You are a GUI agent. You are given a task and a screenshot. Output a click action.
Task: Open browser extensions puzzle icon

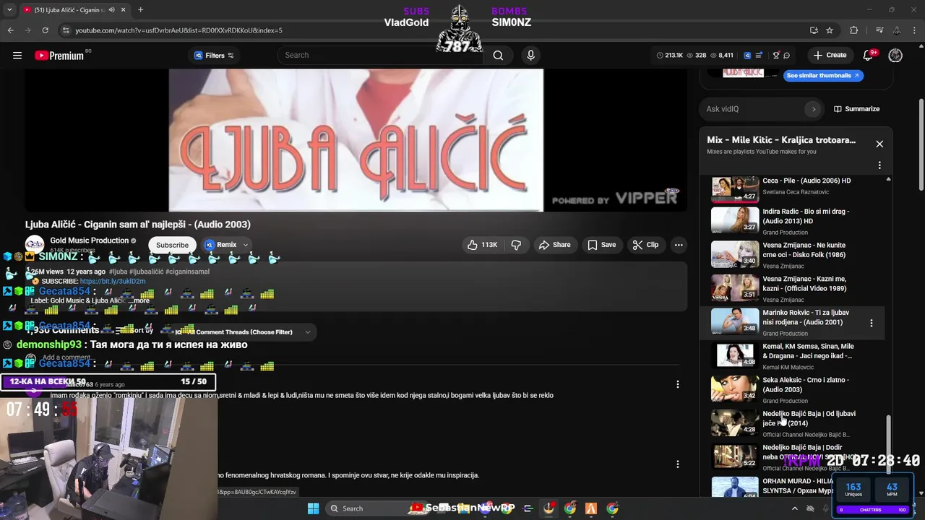click(x=854, y=30)
